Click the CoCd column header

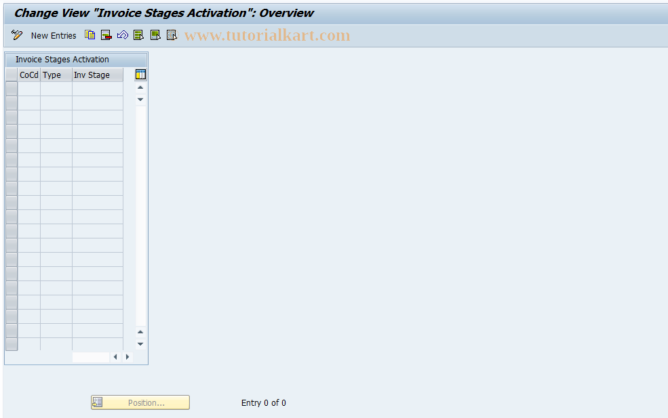(29, 75)
